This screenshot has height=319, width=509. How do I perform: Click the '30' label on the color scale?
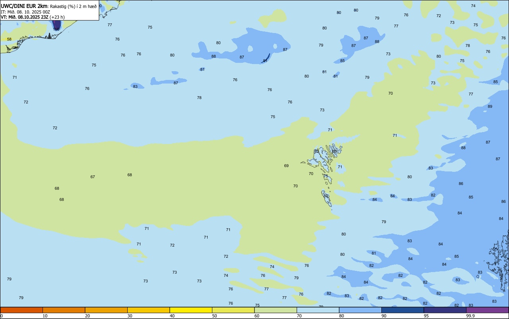tap(130, 316)
